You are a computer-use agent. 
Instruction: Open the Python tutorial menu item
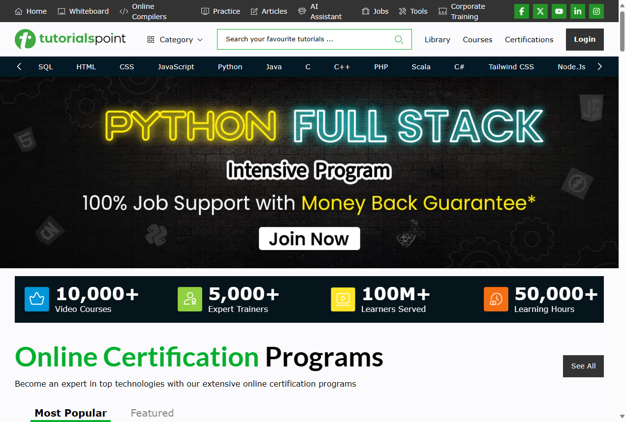click(x=230, y=67)
